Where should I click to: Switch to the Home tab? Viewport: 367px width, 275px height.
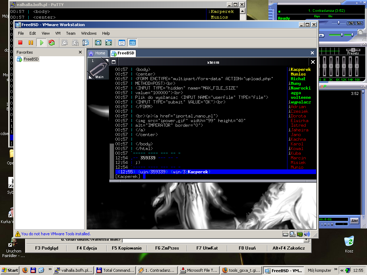pyautogui.click(x=97, y=53)
